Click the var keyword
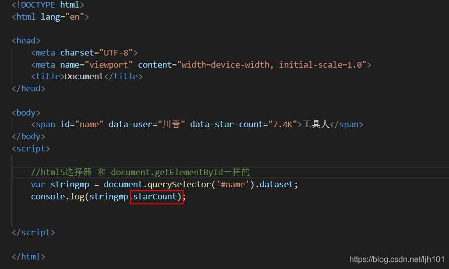Viewport: 449px width, 269px height. coord(38,185)
